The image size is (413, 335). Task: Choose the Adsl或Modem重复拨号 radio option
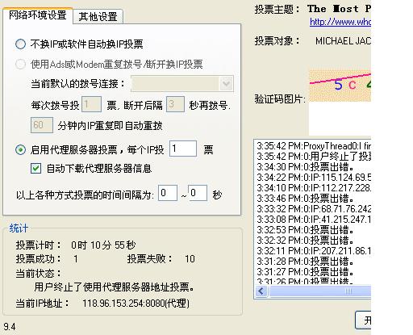21,65
